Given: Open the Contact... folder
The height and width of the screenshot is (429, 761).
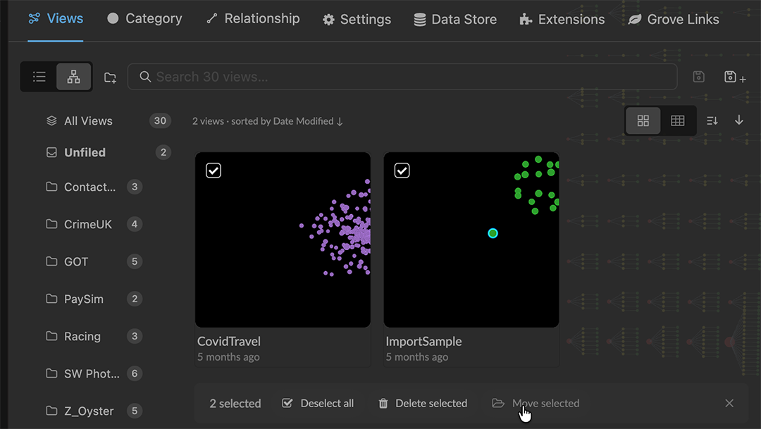Looking at the screenshot, I should point(94,187).
